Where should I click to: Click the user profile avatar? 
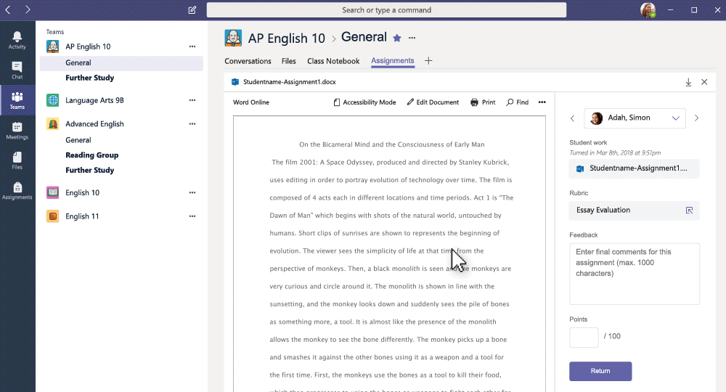click(x=648, y=9)
